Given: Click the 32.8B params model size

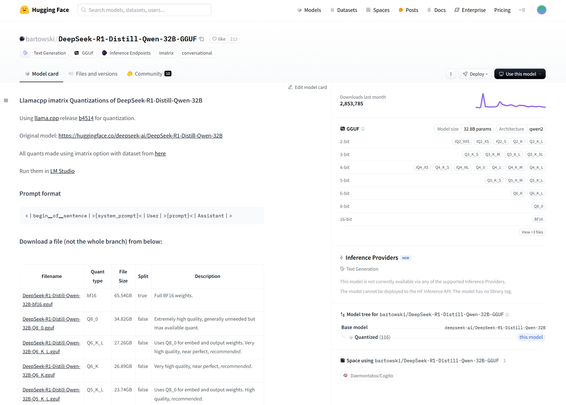Looking at the screenshot, I should [x=477, y=129].
